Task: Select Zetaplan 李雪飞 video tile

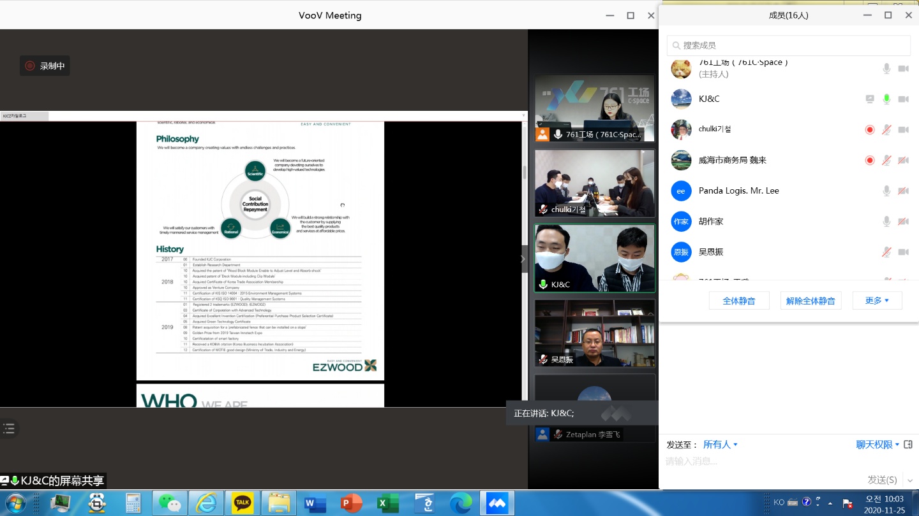Action: pyautogui.click(x=595, y=408)
